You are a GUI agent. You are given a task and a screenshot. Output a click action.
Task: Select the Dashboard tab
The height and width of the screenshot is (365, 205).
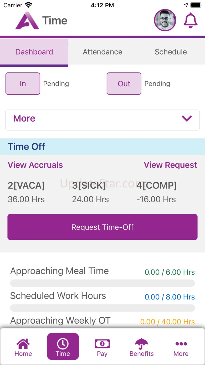(34, 52)
